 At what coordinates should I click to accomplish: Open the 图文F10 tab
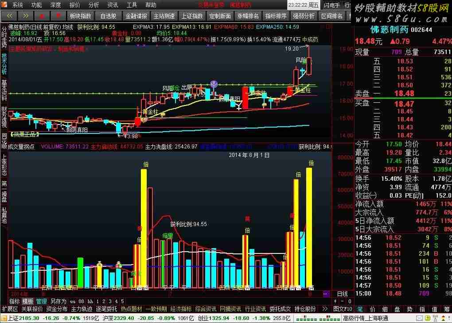click(x=343, y=309)
